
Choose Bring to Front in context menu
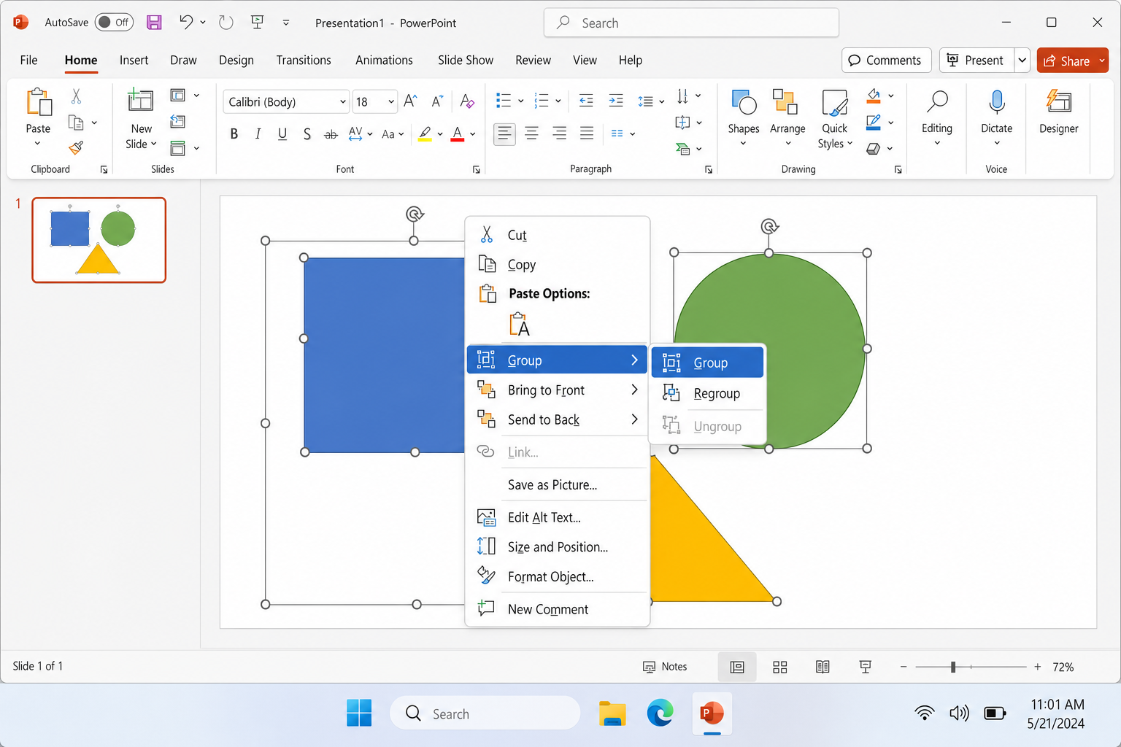point(557,390)
